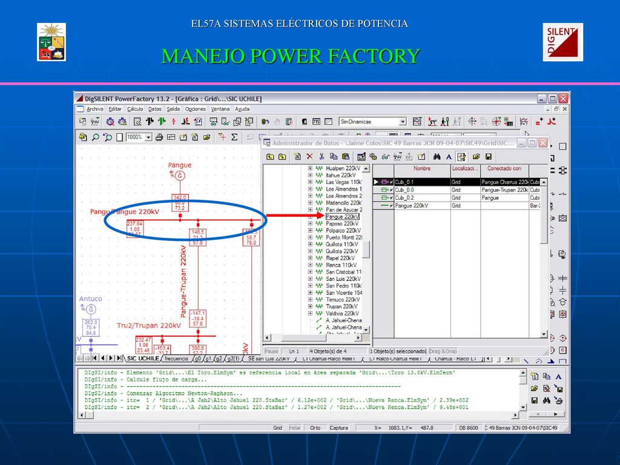Image resolution: width=620 pixels, height=465 pixels.
Task: Click the object table vertical scrollbar thumb
Action: (544, 216)
